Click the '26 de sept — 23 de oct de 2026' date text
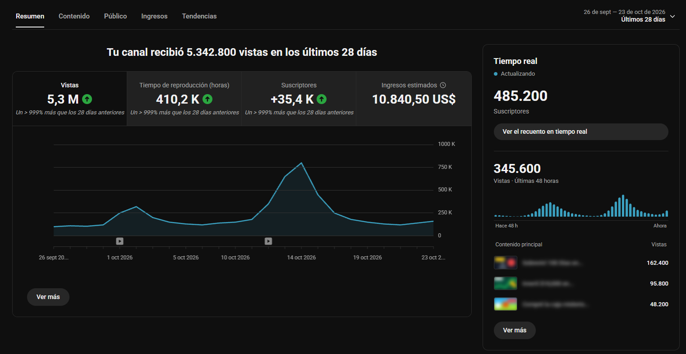The height and width of the screenshot is (354, 686). point(624,12)
